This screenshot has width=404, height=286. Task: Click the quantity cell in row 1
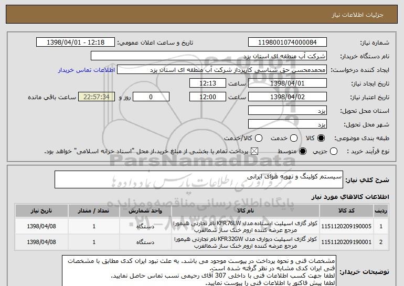[94, 227]
